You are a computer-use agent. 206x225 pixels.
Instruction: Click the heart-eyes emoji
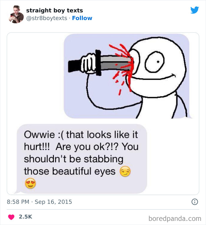(x=30, y=183)
